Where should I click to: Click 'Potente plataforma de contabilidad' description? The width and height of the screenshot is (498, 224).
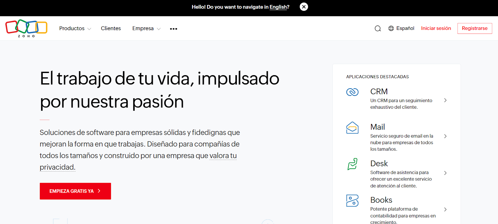403,215
